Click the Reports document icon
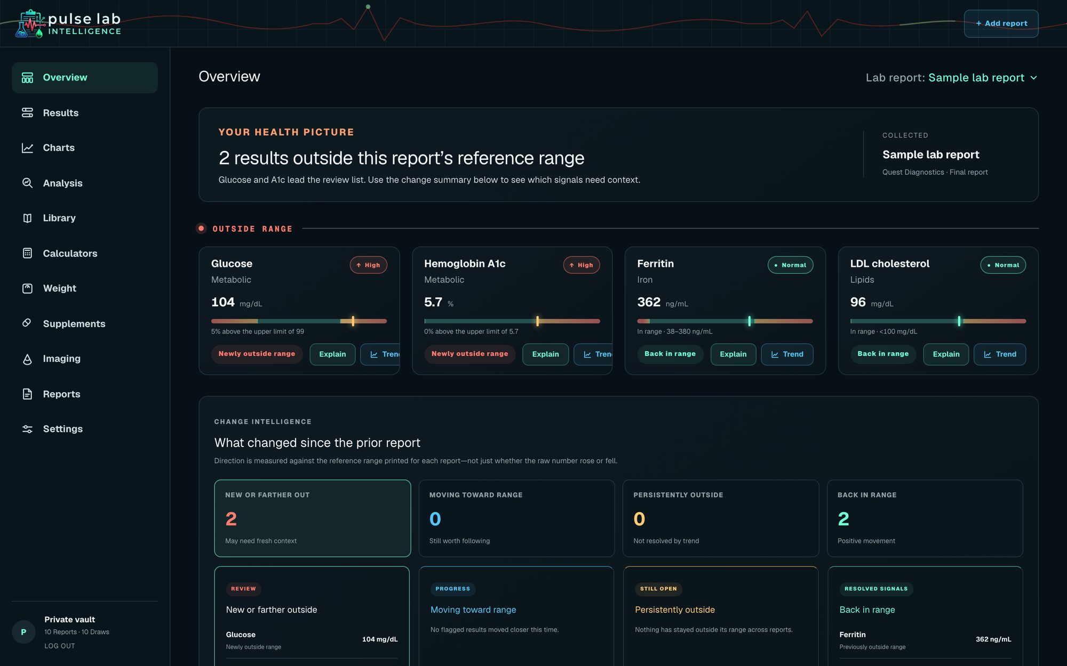 [x=27, y=394]
